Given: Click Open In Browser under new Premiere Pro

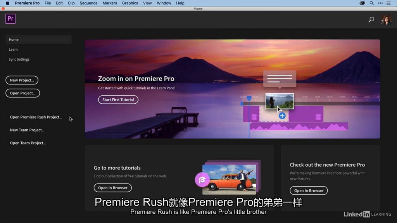Looking at the screenshot, I should (x=309, y=190).
